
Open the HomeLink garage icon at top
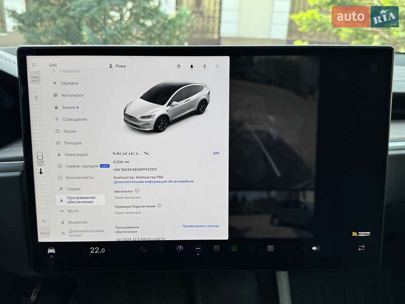pos(179,66)
